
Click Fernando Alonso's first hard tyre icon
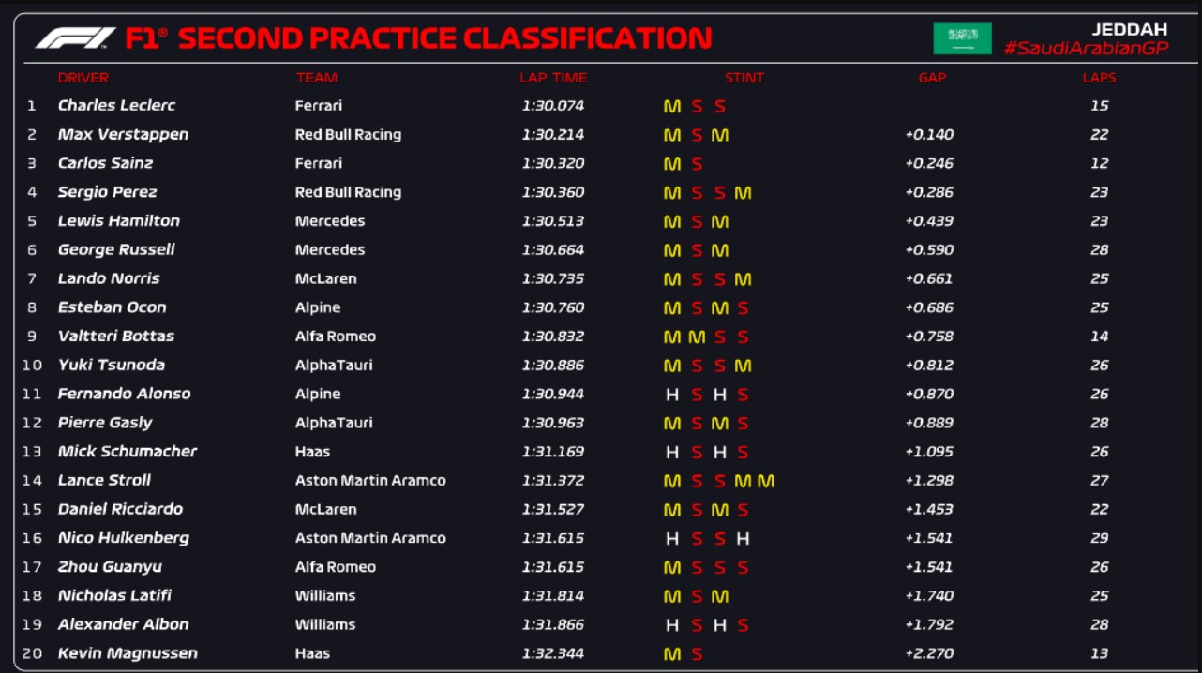(x=672, y=395)
